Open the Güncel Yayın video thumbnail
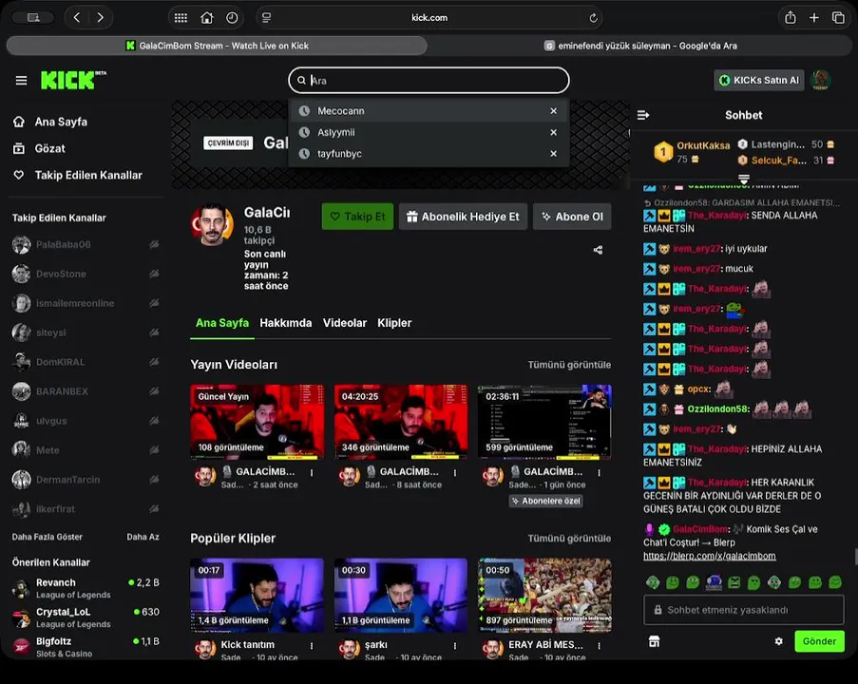The height and width of the screenshot is (684, 858). point(257,422)
